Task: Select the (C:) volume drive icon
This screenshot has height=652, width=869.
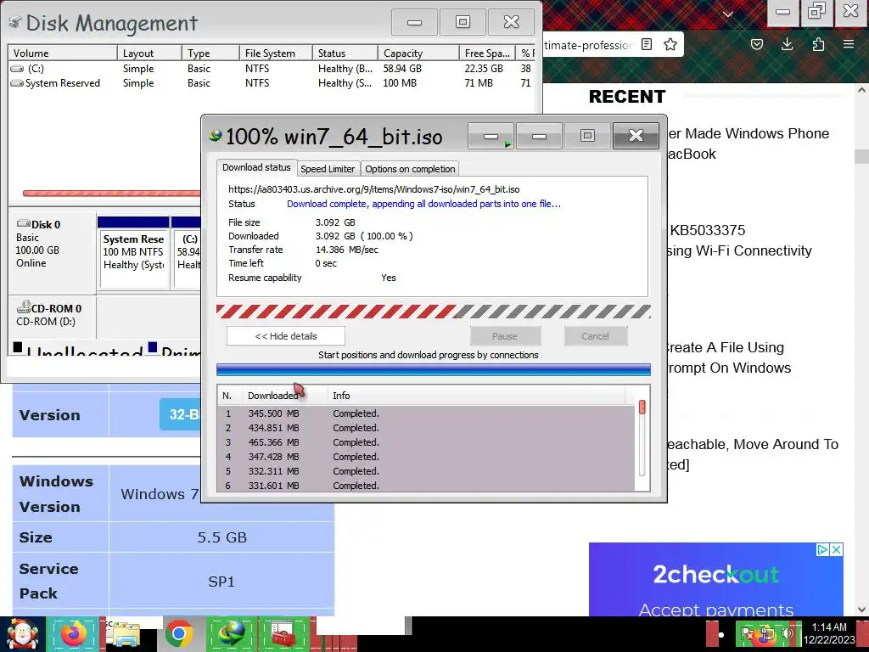Action: click(18, 69)
